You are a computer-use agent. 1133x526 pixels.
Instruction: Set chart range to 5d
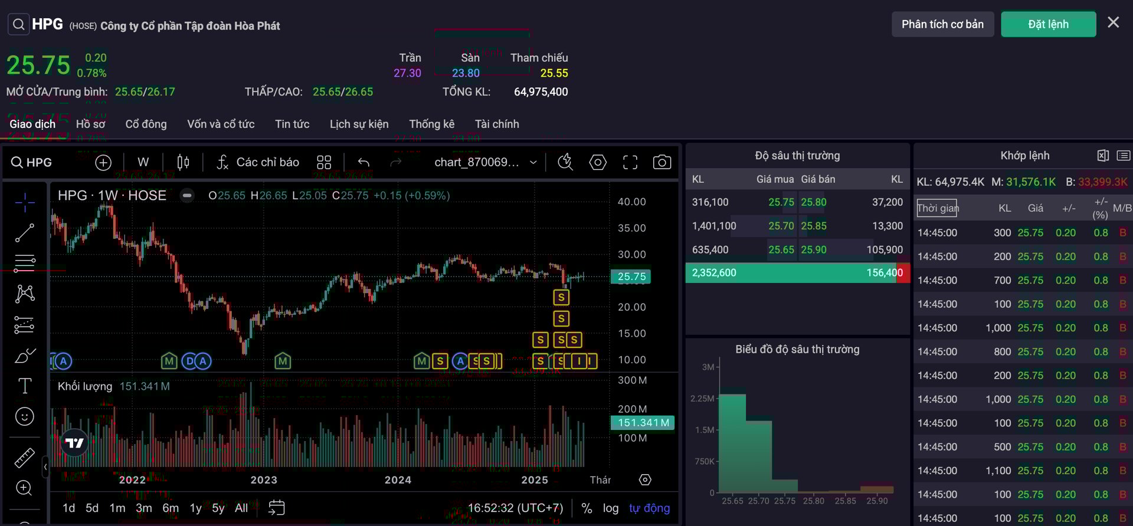coord(92,508)
